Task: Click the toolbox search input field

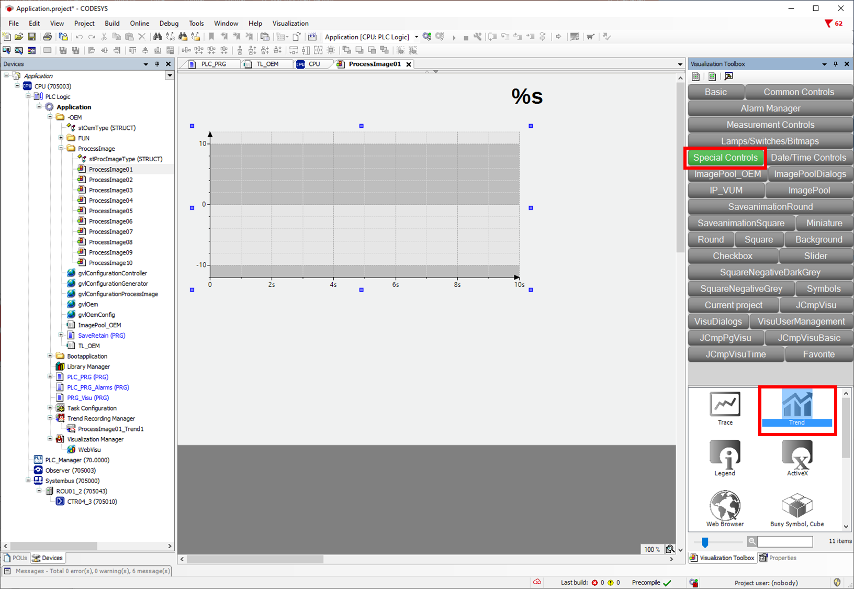Action: 785,541
